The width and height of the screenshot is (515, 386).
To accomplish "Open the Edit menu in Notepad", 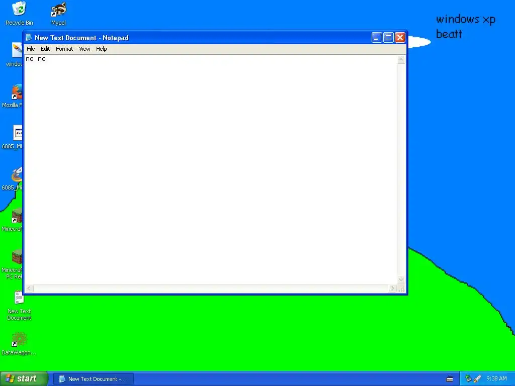I will point(45,49).
